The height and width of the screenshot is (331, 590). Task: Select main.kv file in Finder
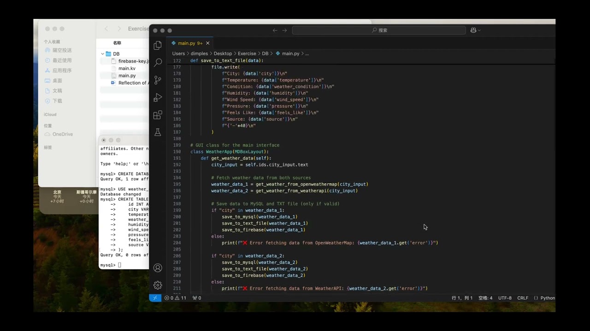pyautogui.click(x=127, y=68)
